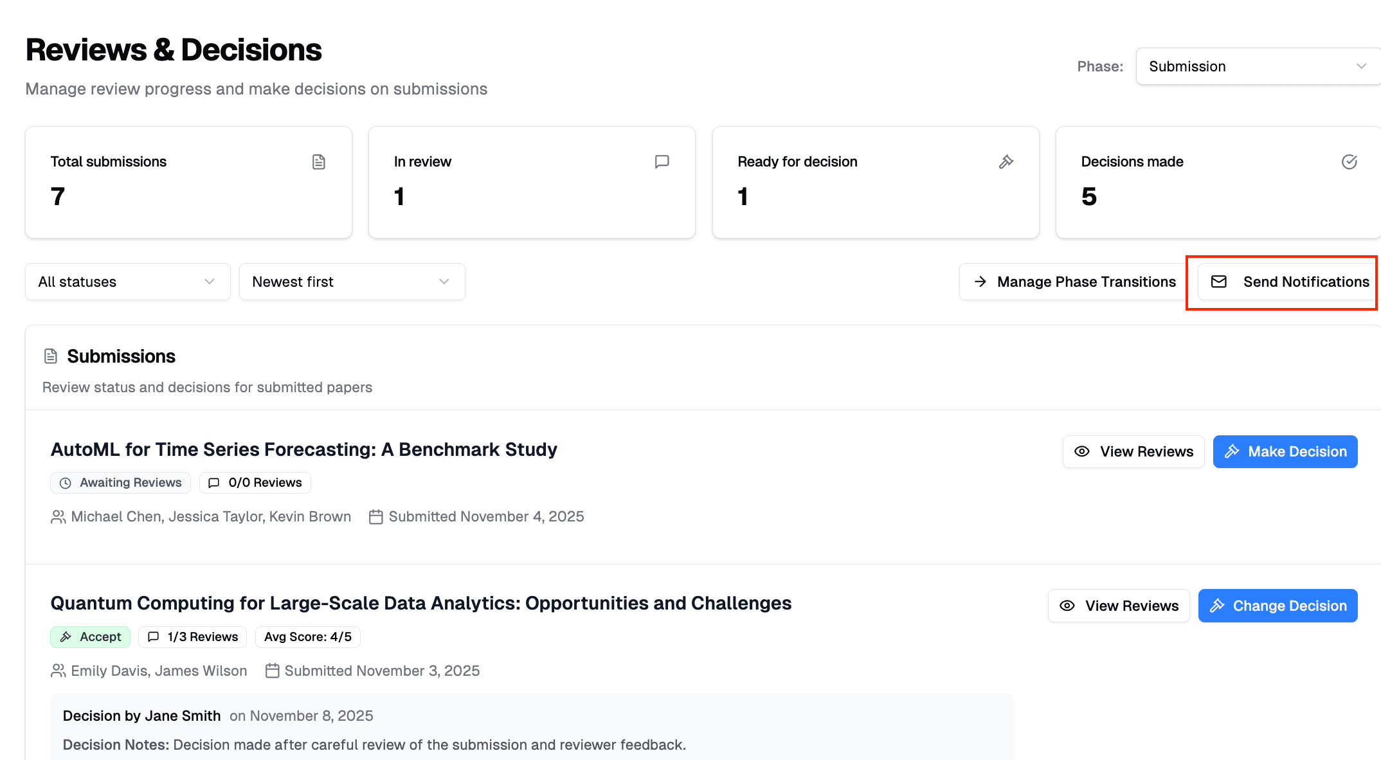Viewport: 1381px width, 760px height.
Task: Click the green Accept status badge
Action: coord(90,637)
